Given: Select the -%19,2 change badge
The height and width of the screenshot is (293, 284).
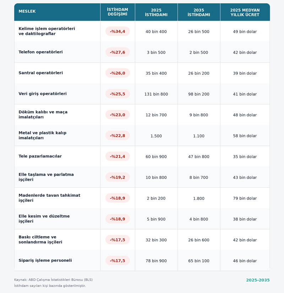Looking at the screenshot, I should [118, 177].
